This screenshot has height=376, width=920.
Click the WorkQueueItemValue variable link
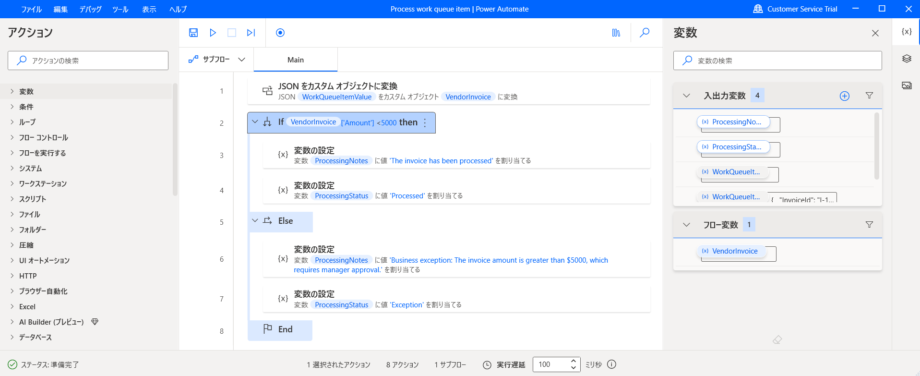[337, 97]
